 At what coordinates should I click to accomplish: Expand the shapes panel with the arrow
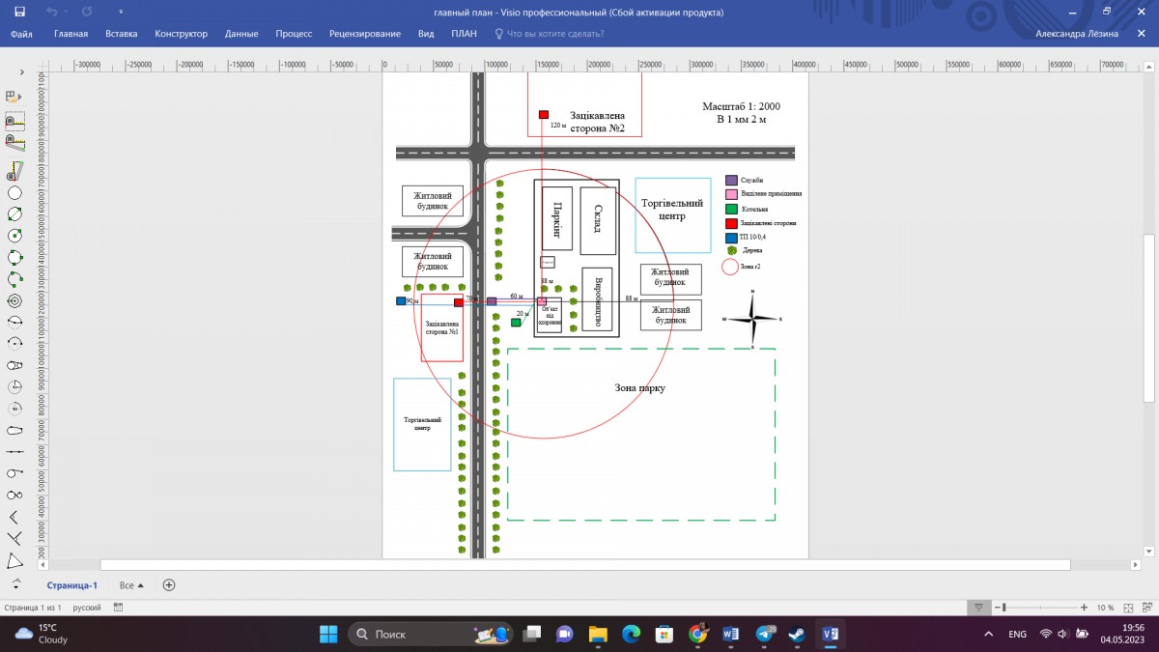23,73
